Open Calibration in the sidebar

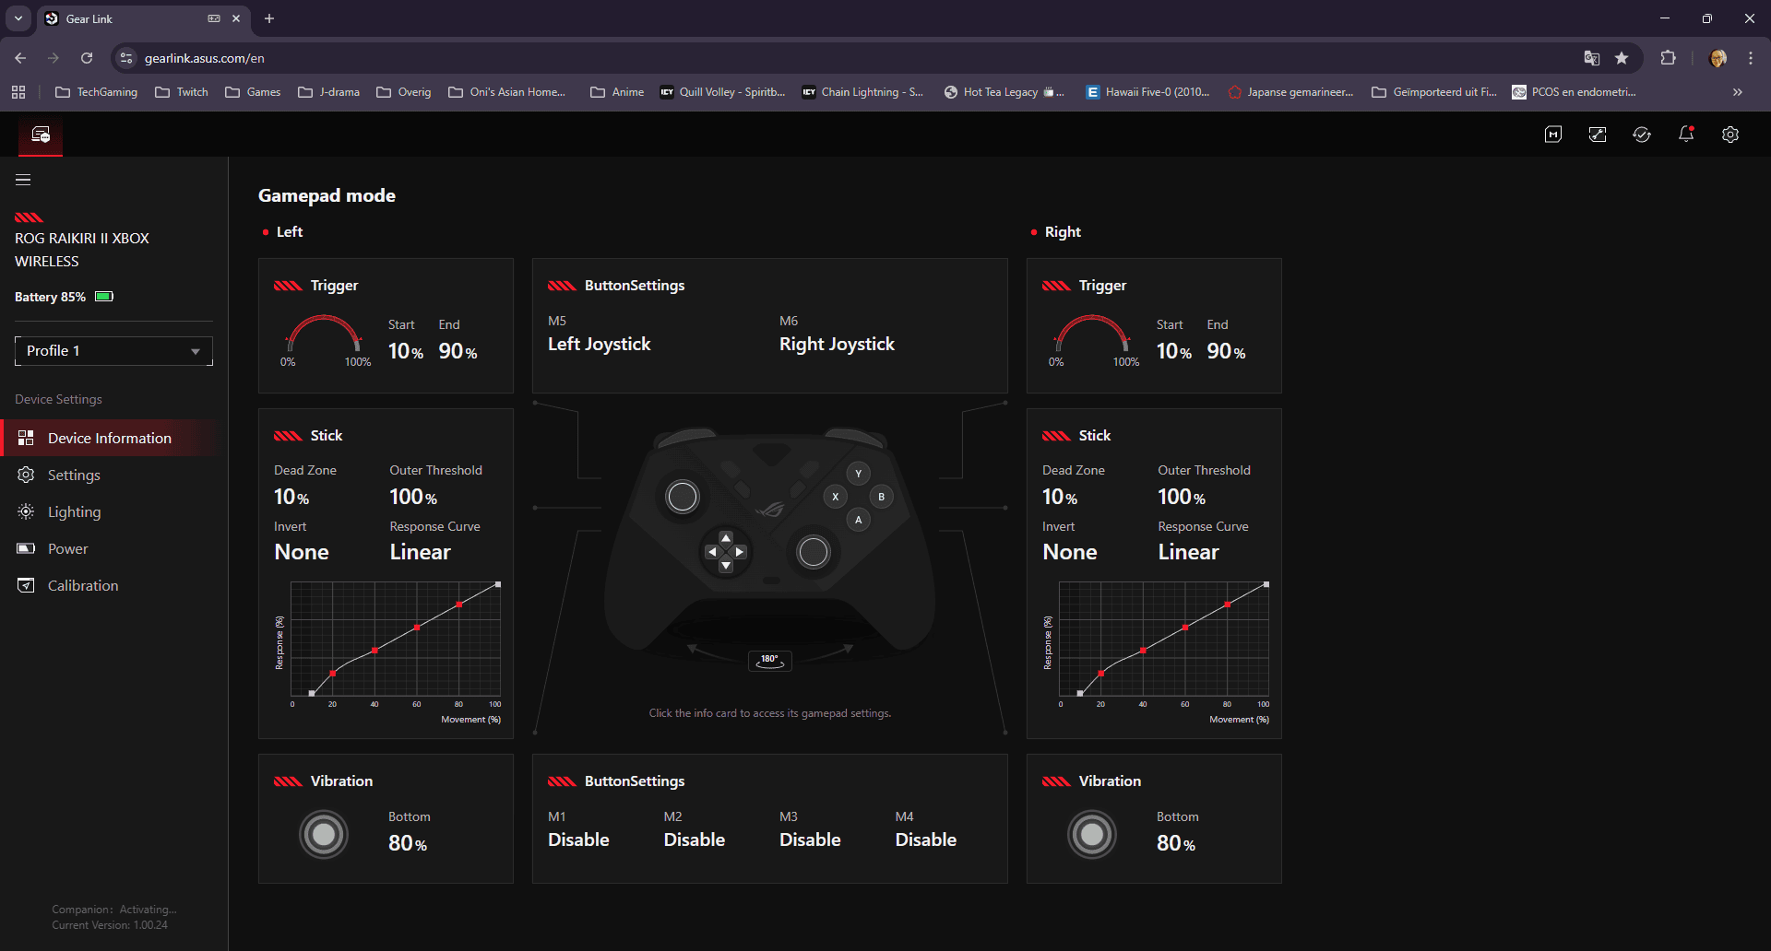(82, 586)
